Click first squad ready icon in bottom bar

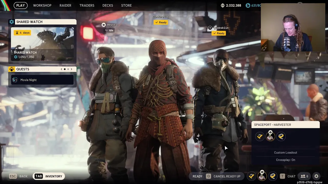tap(251, 176)
